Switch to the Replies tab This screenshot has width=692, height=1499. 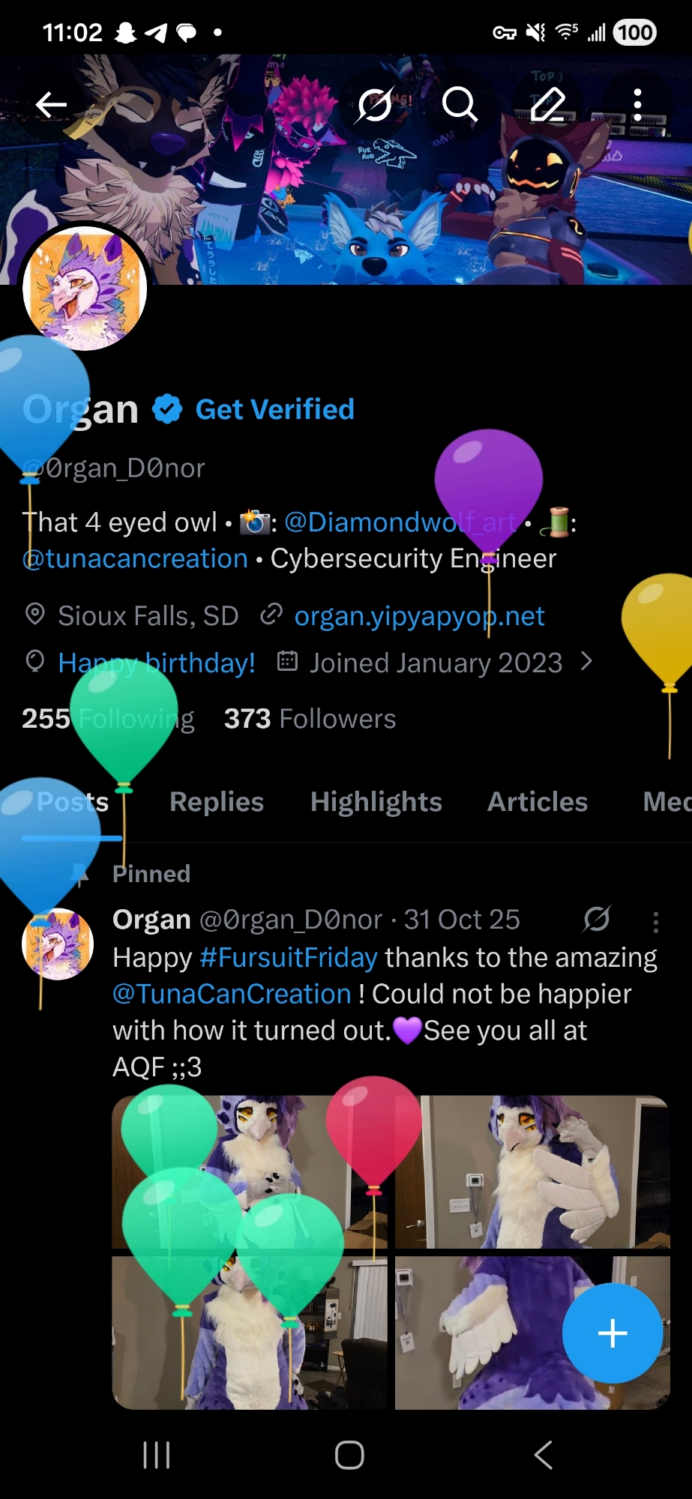click(x=217, y=802)
